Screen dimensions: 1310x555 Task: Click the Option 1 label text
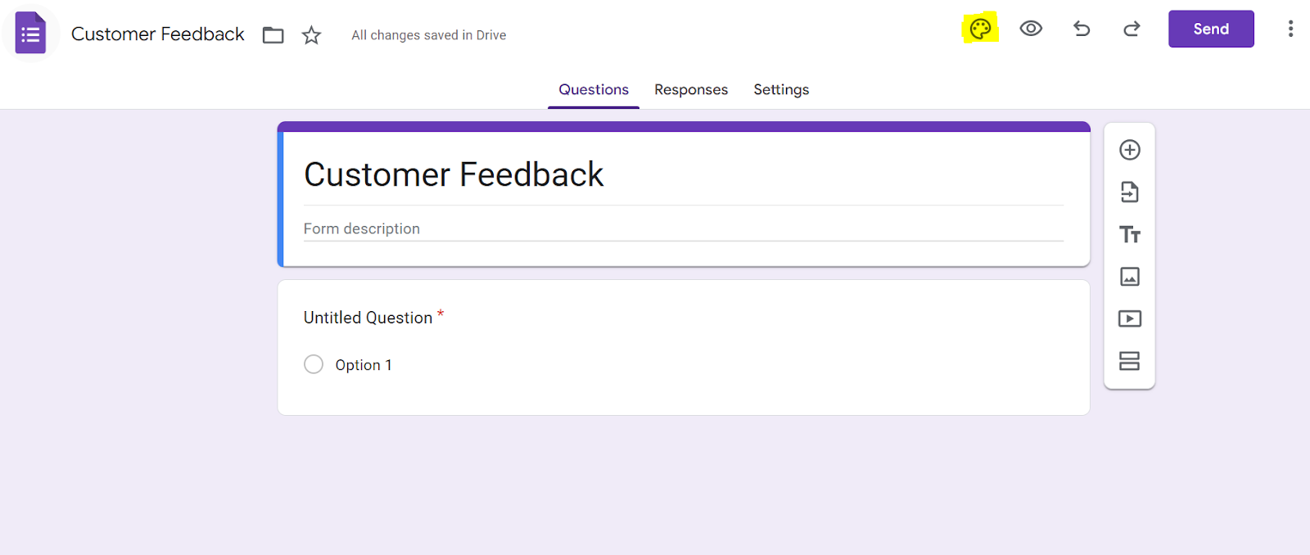click(x=364, y=365)
